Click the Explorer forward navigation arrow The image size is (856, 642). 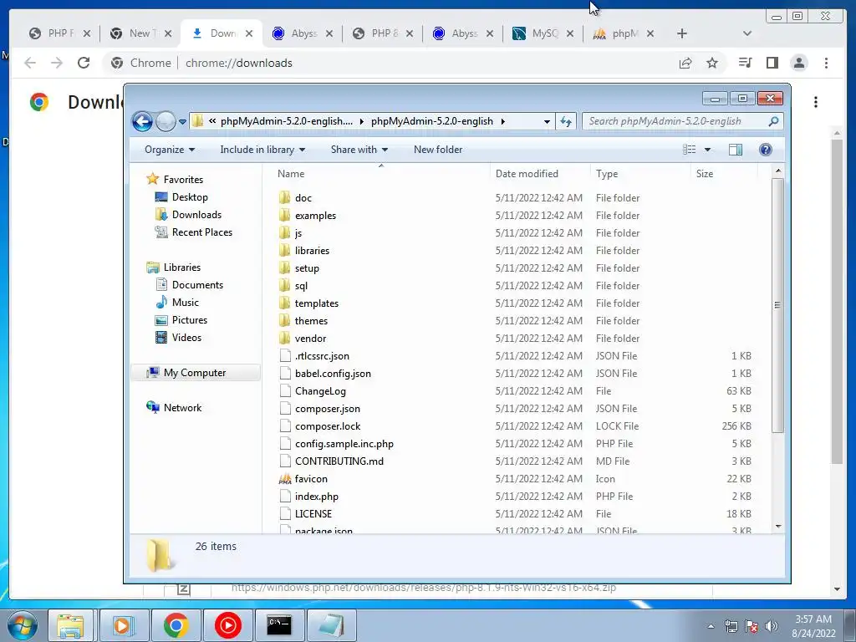coord(166,121)
